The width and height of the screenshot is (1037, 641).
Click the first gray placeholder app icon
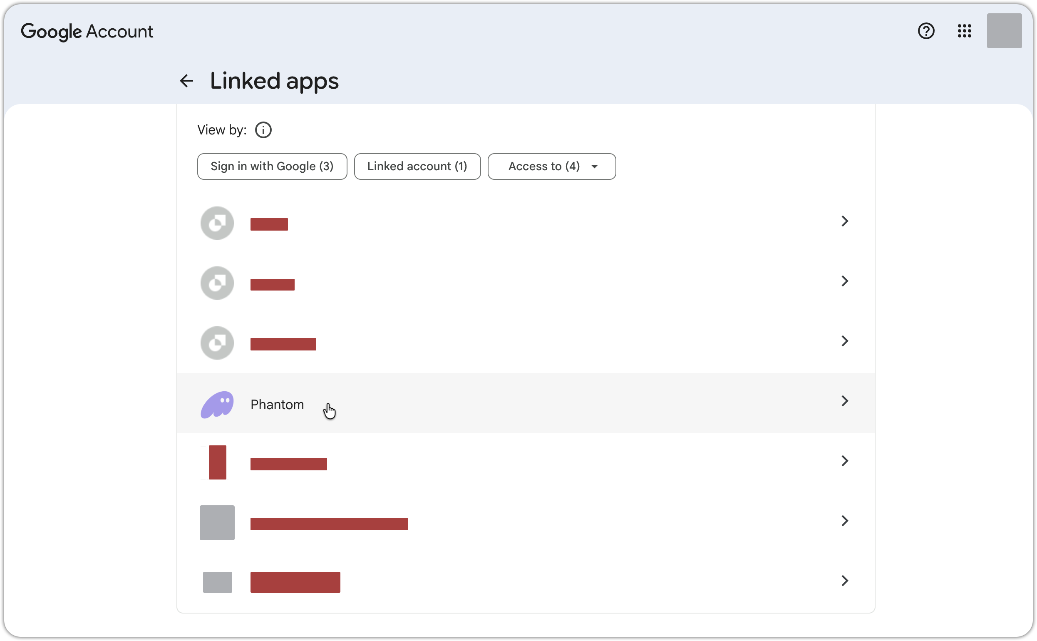(217, 223)
